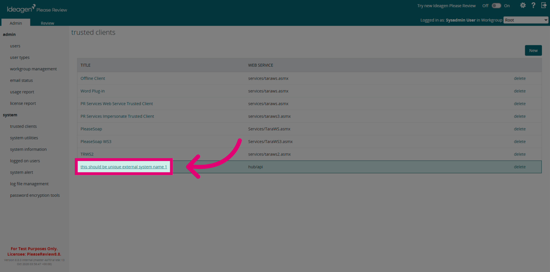Open the PleaseSoap entry
This screenshot has height=272, width=550.
pyautogui.click(x=91, y=129)
